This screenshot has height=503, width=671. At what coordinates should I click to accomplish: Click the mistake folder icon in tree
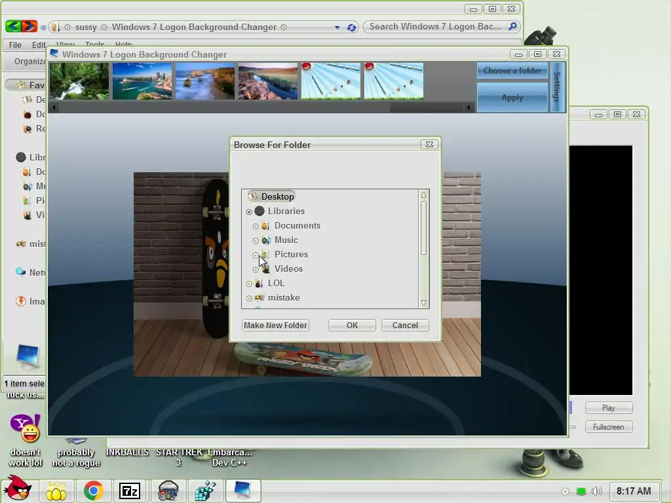click(x=259, y=297)
